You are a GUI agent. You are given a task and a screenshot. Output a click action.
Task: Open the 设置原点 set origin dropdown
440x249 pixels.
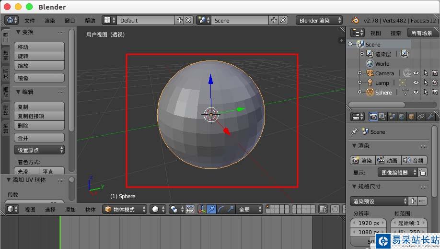pyautogui.click(x=39, y=150)
